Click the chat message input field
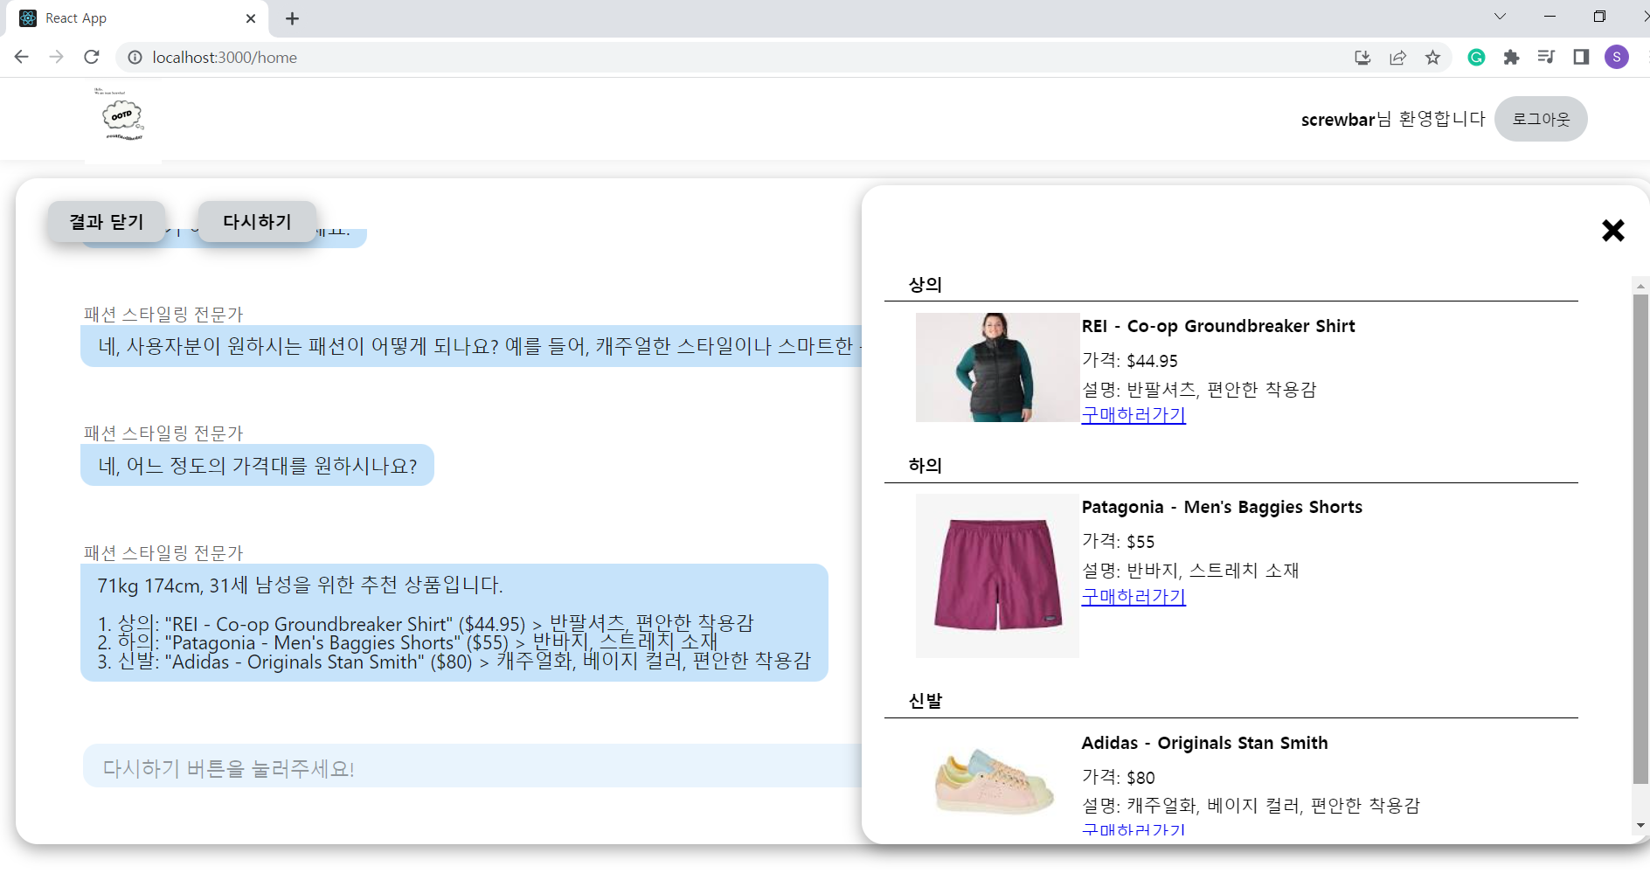 coord(473,766)
